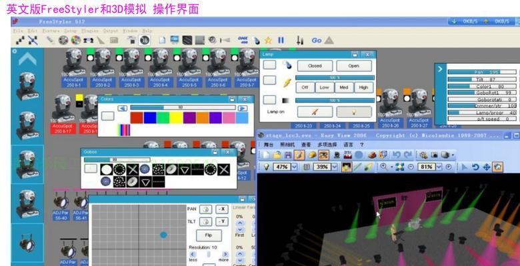Click the Open shutter button
Screen dimensions: 520x266
(x=354, y=66)
